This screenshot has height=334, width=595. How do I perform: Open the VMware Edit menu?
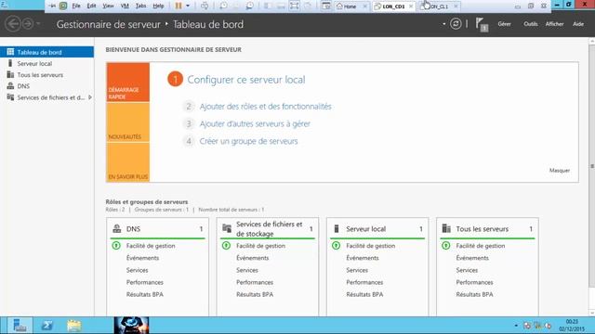pos(91,6)
